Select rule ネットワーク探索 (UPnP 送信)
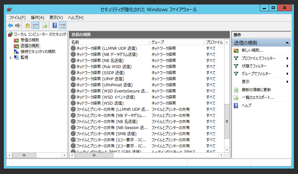298x174 pixels. [x=100, y=79]
